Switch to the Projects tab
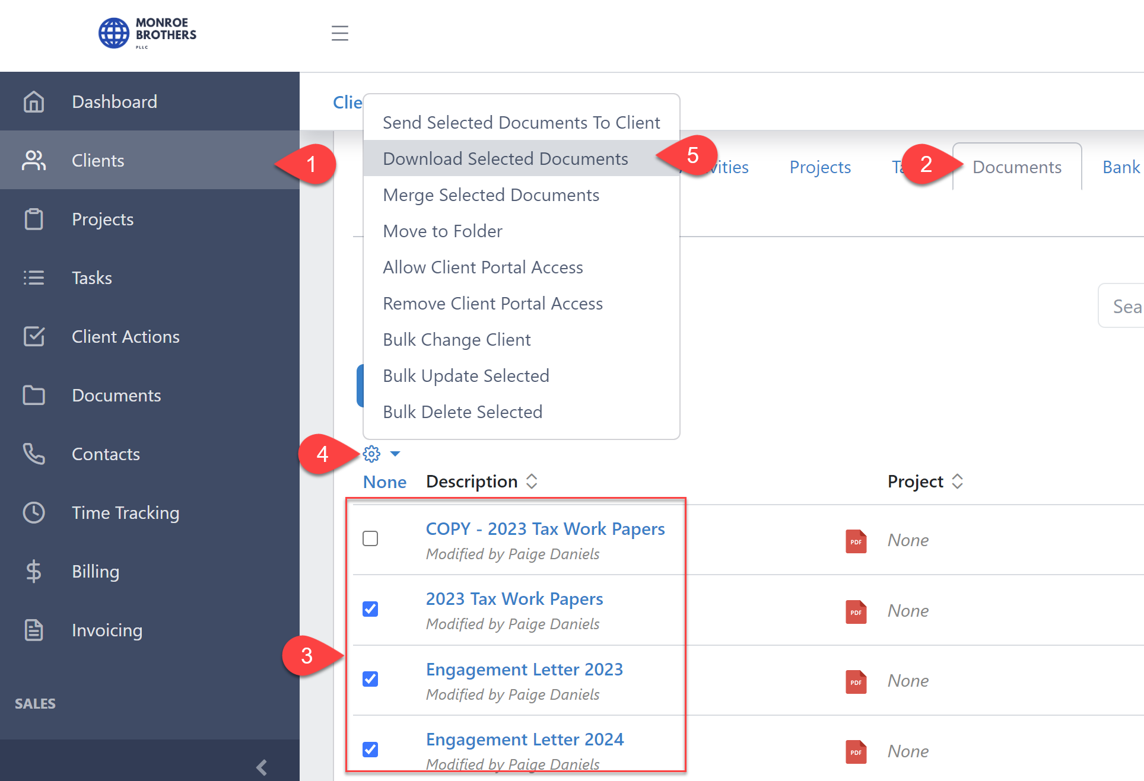This screenshot has width=1144, height=781. (x=819, y=167)
